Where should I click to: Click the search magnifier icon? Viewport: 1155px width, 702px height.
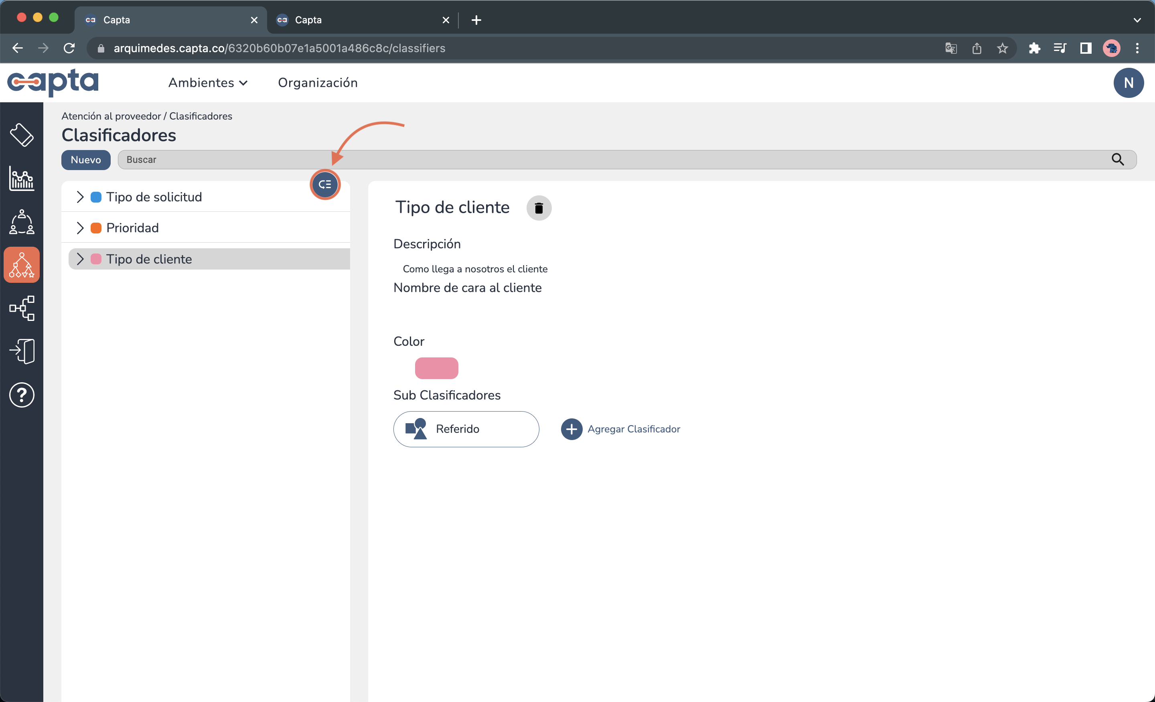click(1117, 159)
